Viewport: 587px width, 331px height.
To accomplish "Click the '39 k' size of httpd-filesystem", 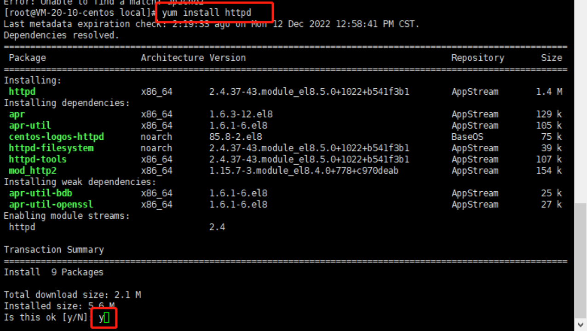I will tap(552, 148).
